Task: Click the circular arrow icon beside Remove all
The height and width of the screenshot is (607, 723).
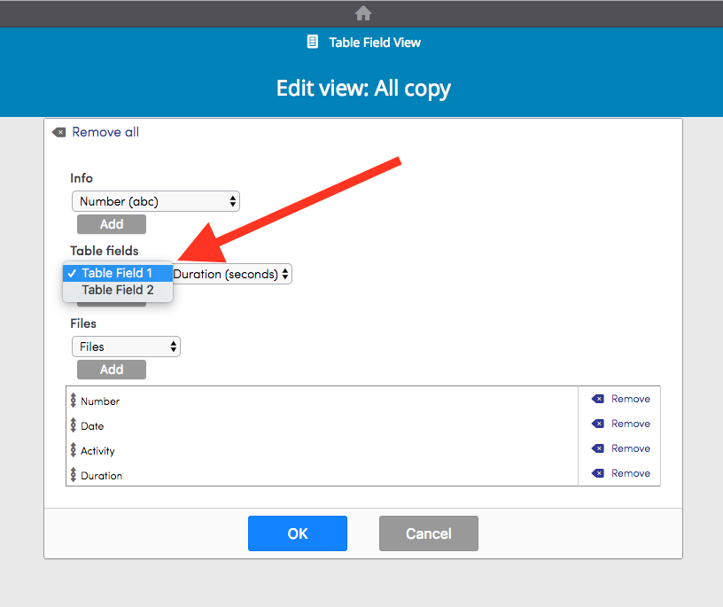Action: [x=58, y=132]
